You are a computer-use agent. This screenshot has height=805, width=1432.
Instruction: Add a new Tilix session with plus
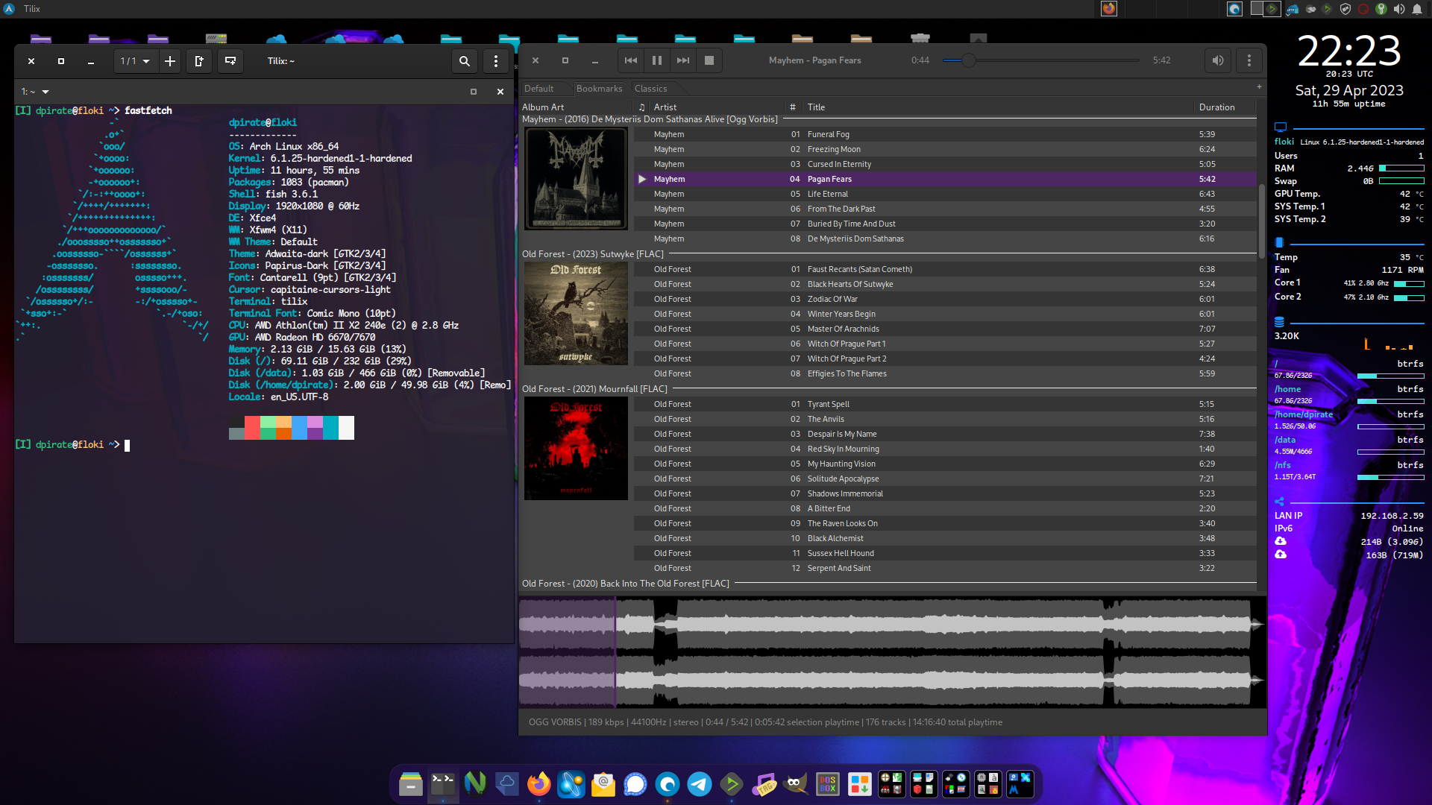[170, 61]
